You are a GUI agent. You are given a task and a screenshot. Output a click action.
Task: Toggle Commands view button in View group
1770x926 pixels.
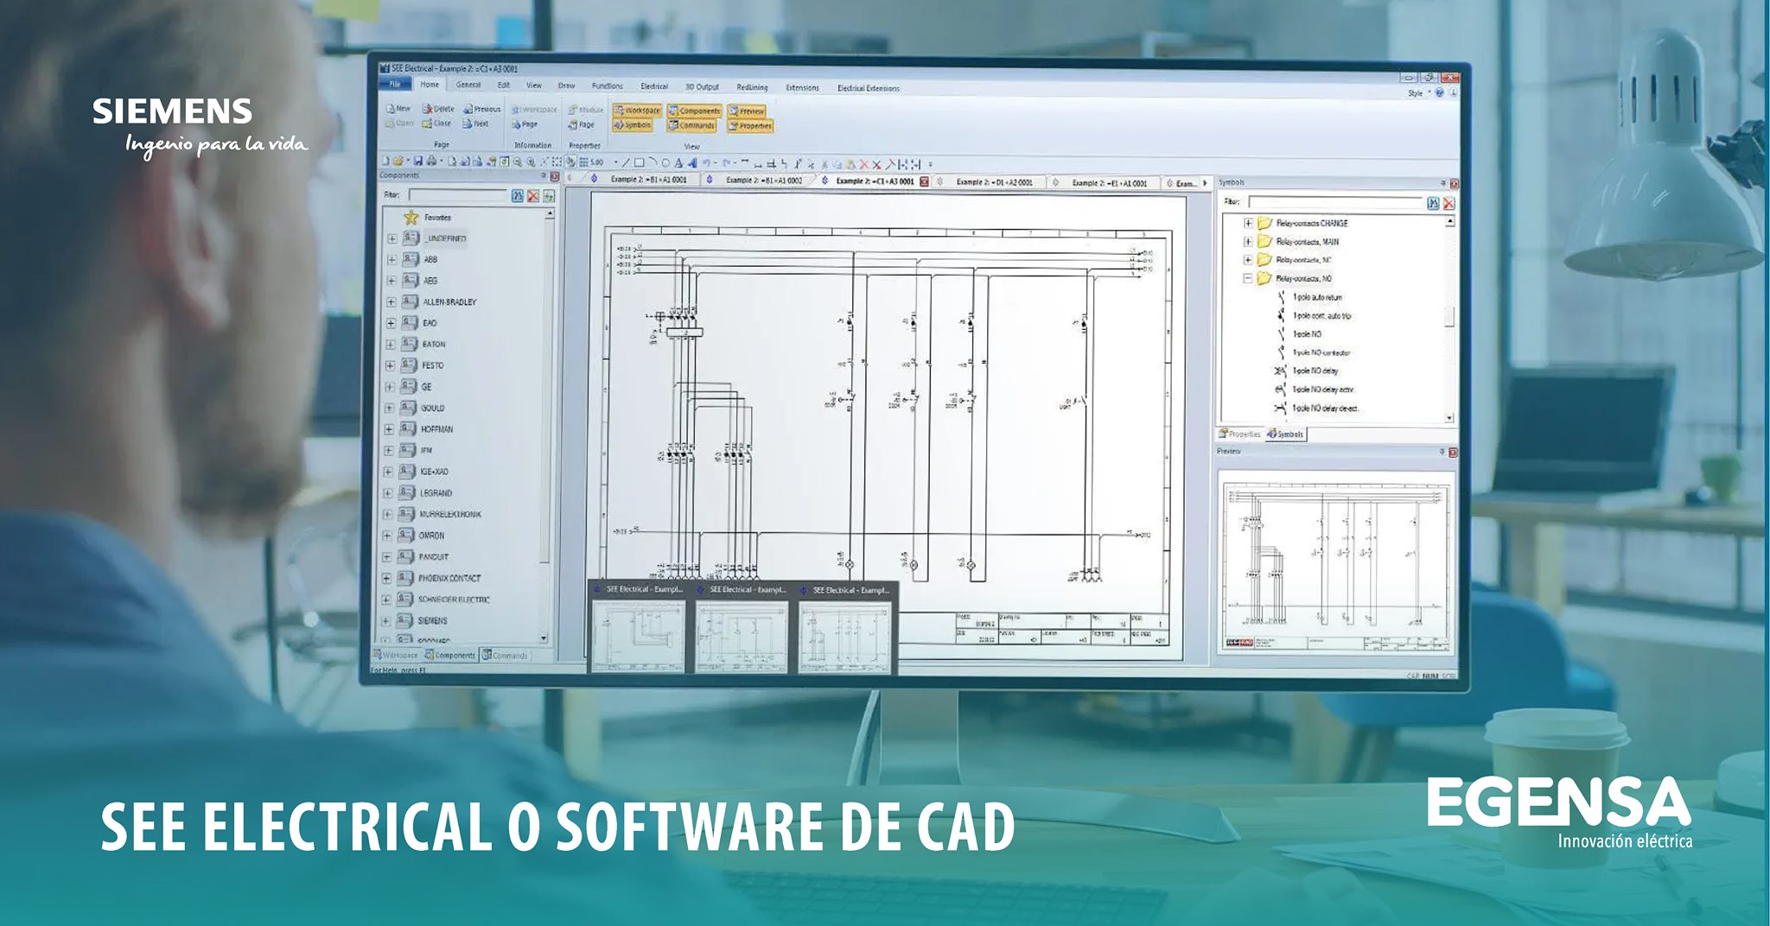click(691, 125)
